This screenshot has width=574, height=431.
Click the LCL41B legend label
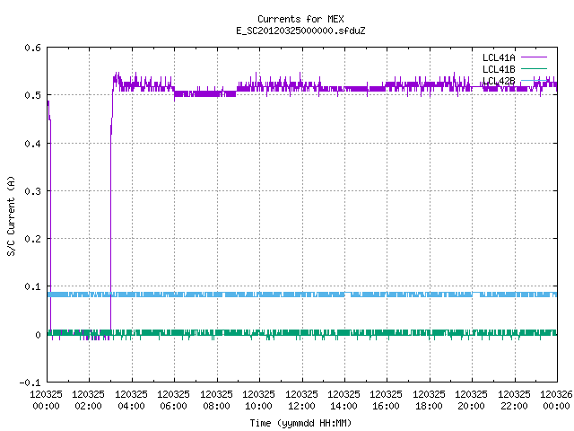(x=499, y=69)
